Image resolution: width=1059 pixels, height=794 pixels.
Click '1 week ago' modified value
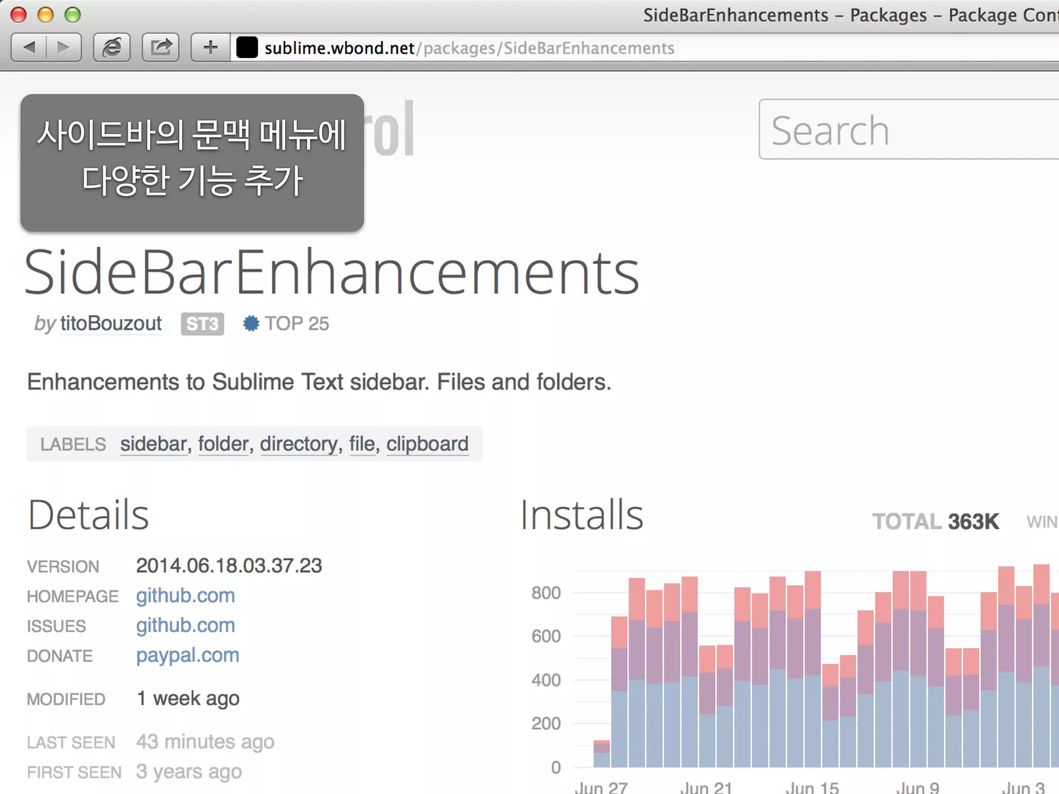click(x=188, y=699)
